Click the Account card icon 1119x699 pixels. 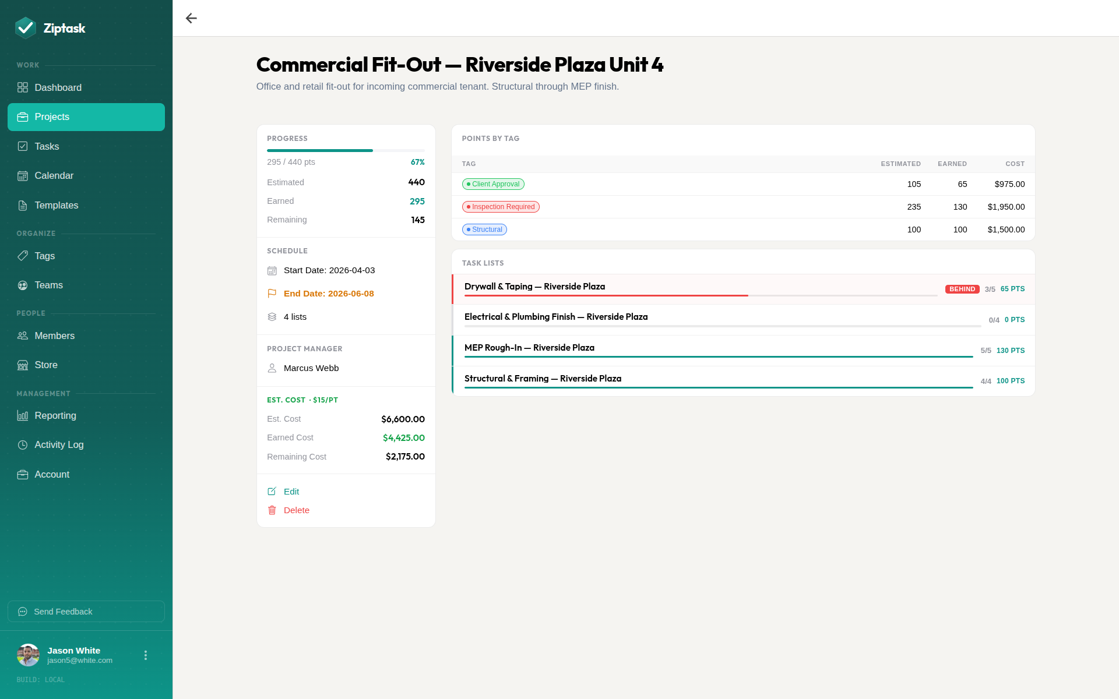23,475
